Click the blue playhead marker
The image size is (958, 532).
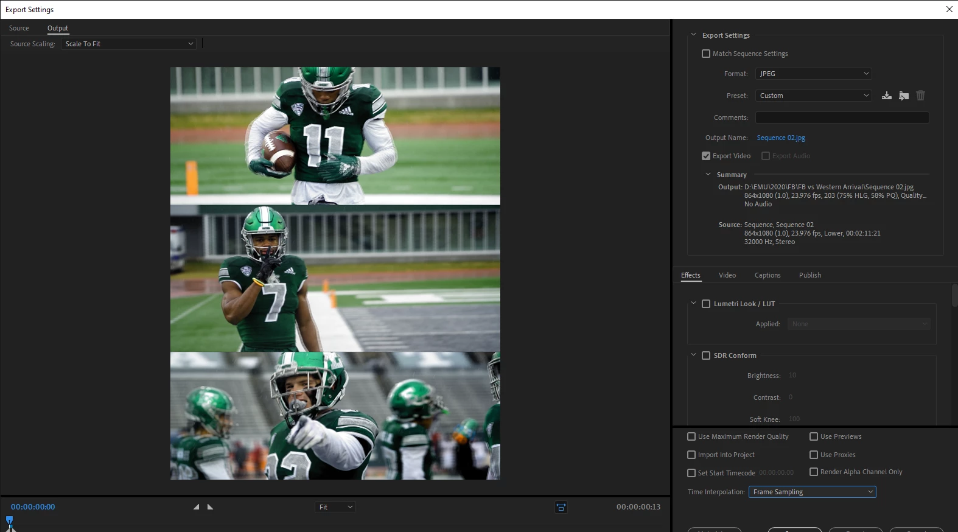tap(9, 520)
